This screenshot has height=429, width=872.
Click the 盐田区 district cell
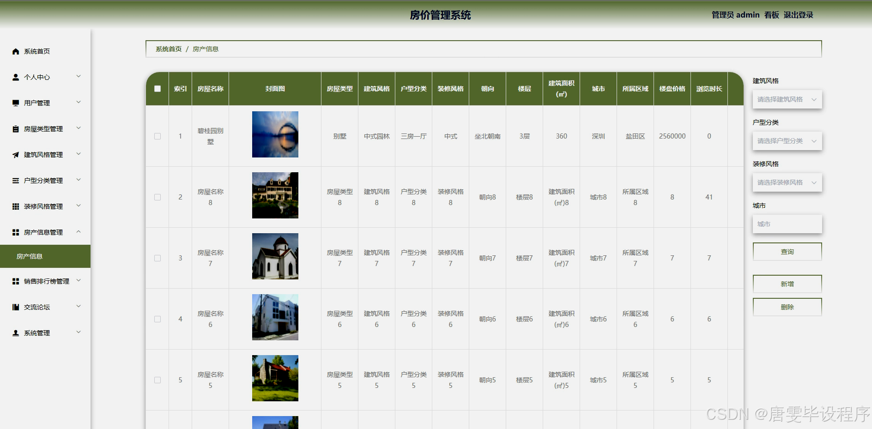coord(636,136)
